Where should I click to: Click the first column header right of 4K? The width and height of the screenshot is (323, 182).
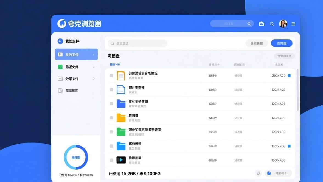click(214, 65)
